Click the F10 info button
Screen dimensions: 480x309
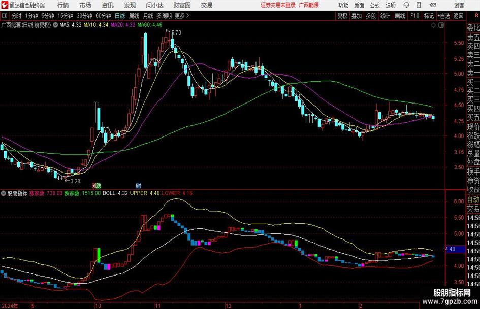point(415,16)
